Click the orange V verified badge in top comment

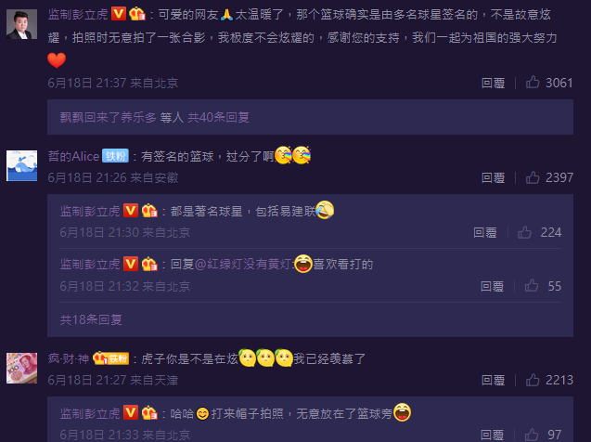[119, 14]
